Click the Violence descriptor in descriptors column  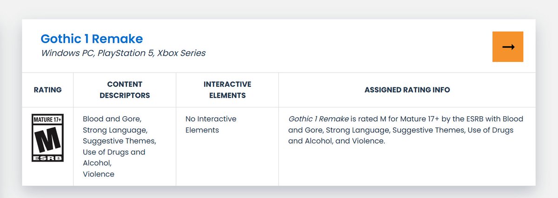(98, 174)
